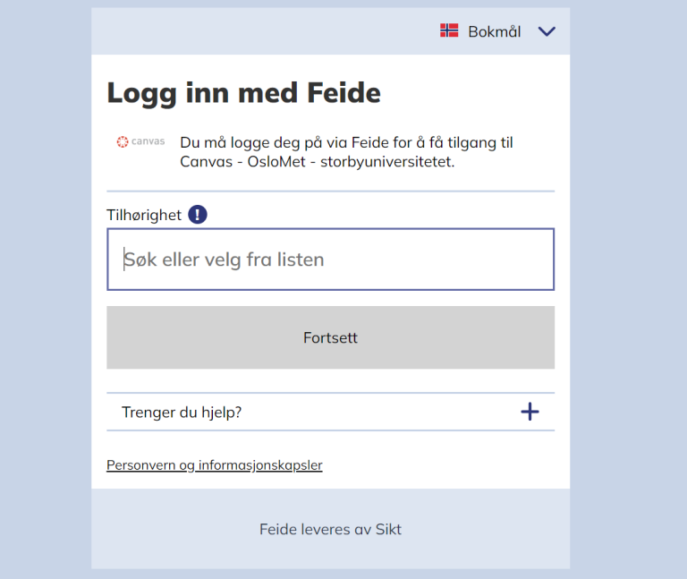687x579 pixels.
Task: Click the word 'Sikt' in the footer
Action: pos(388,529)
